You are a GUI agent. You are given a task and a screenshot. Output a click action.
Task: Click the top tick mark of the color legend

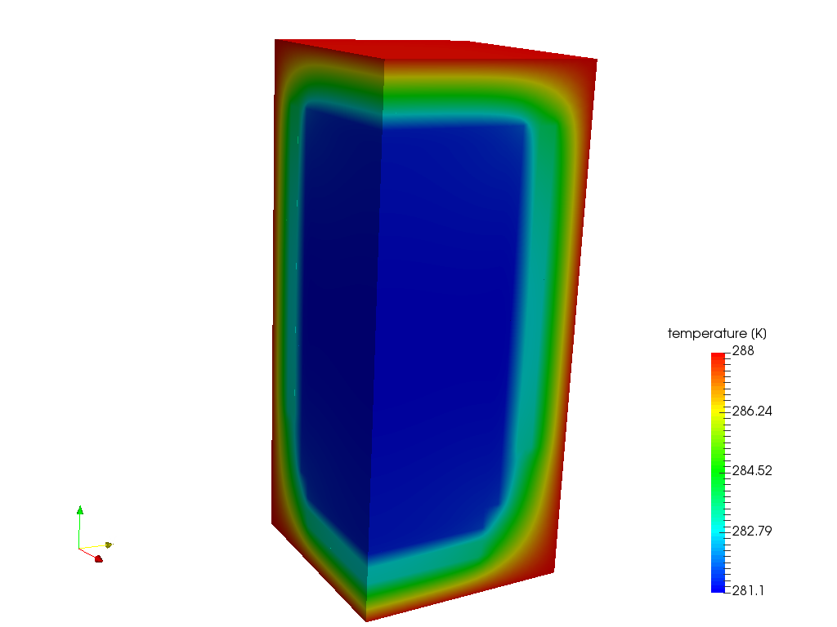point(727,354)
